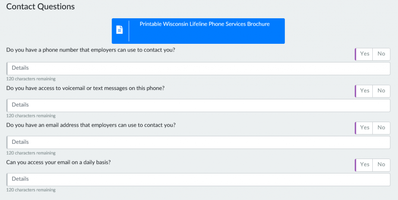Choose Yes for voicemail or text access
The image size is (398, 200).
365,91
